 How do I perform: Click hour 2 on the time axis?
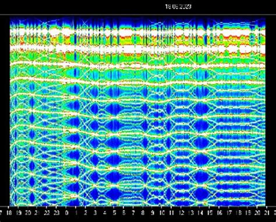pos(86,213)
